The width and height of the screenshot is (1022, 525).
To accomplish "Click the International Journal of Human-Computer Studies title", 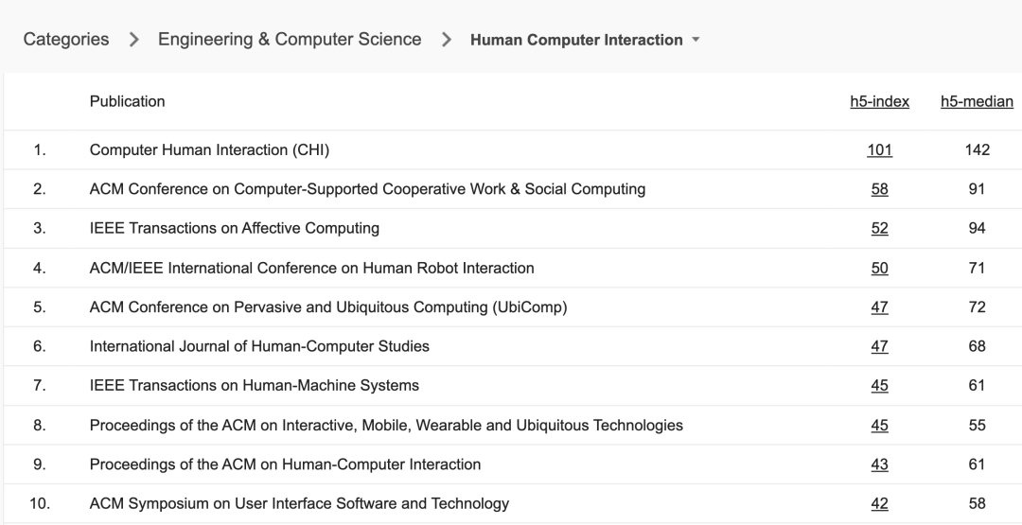I will (259, 346).
